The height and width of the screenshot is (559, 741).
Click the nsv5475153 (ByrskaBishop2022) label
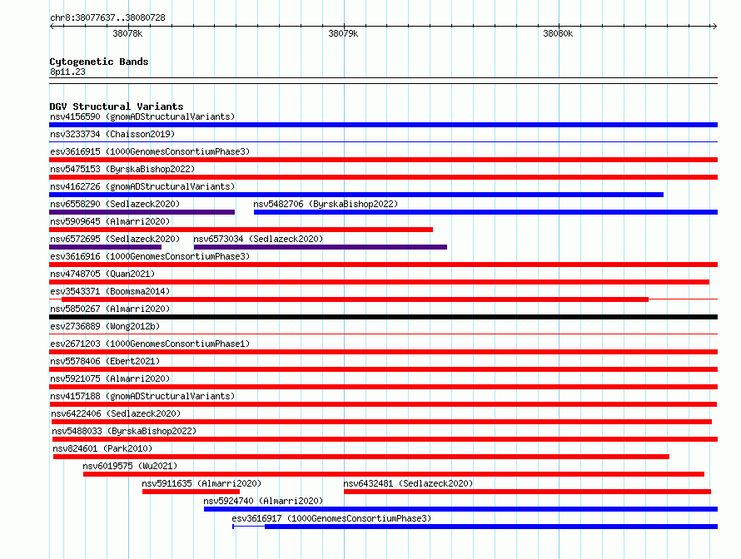122,169
